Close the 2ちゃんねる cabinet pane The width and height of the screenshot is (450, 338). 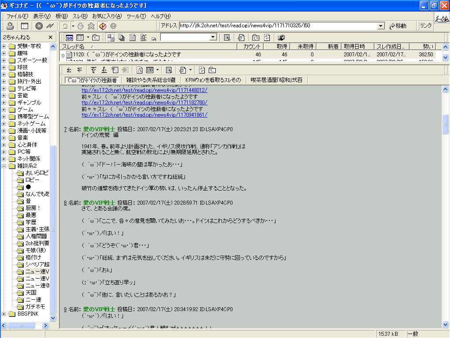coord(51,37)
